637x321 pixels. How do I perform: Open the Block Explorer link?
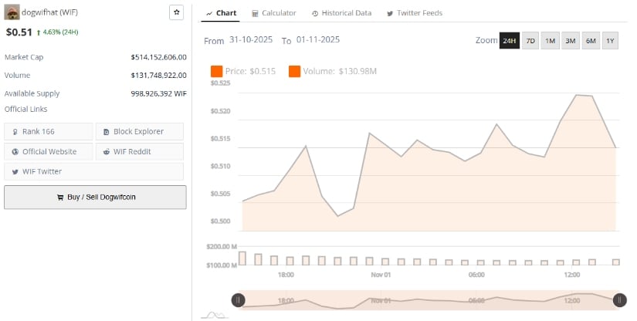[140, 131]
